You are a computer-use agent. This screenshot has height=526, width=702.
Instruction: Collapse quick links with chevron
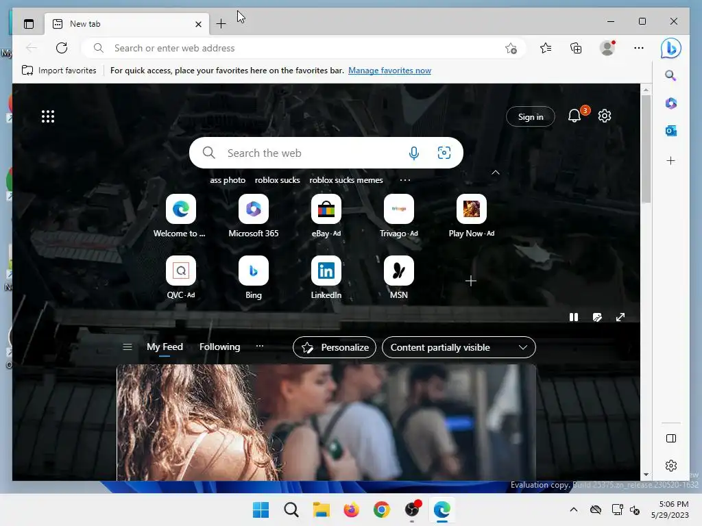point(496,173)
